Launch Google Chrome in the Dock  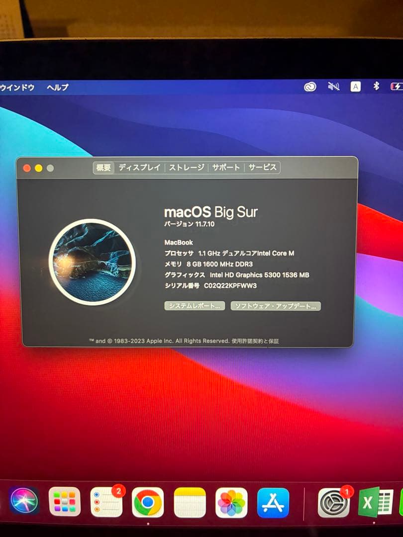pyautogui.click(x=148, y=504)
